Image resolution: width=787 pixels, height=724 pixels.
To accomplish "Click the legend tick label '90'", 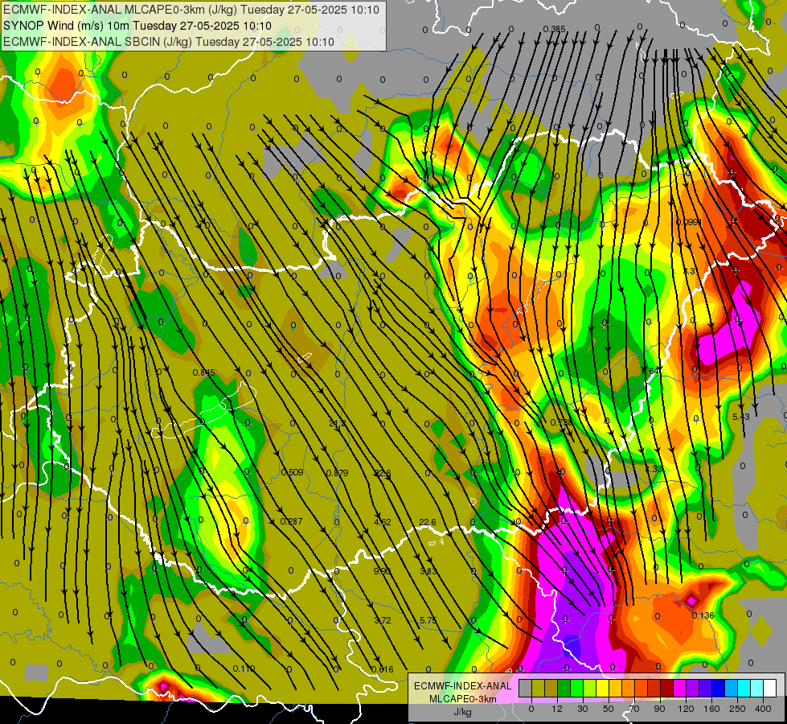I will 660,709.
